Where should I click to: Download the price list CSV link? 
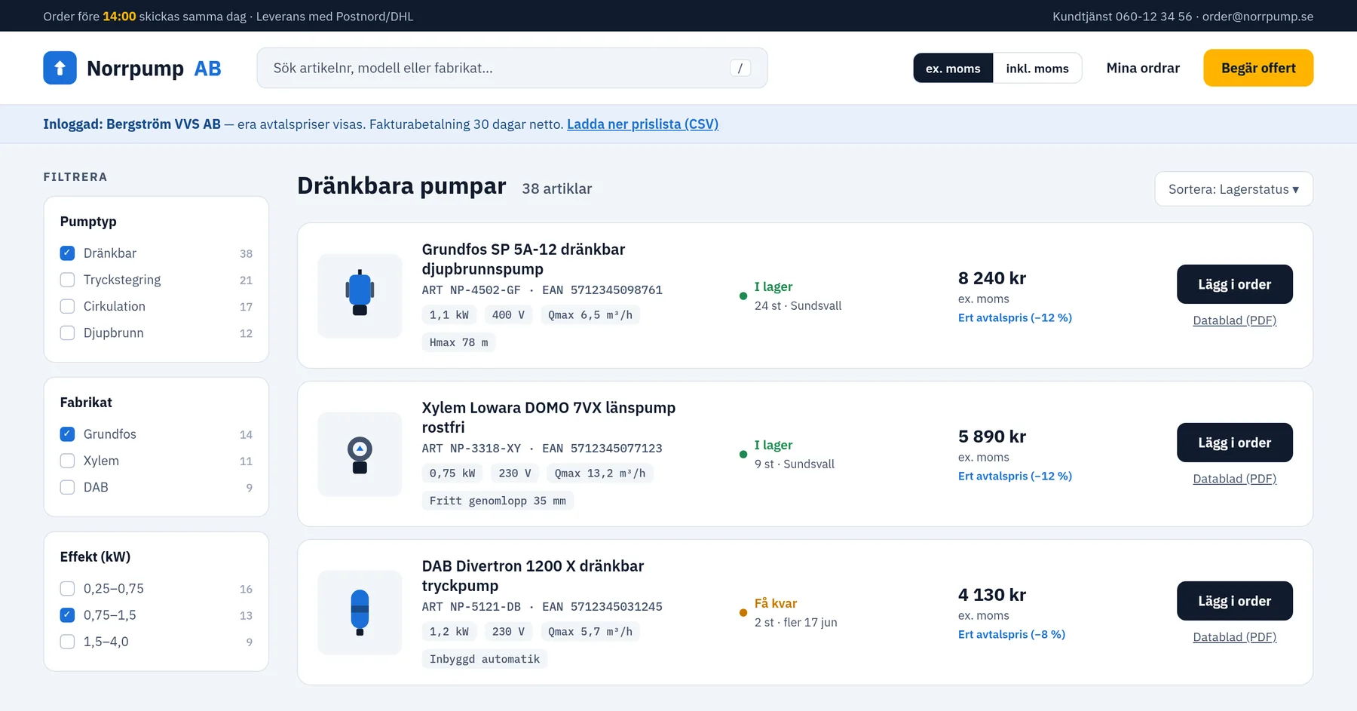[x=642, y=124]
